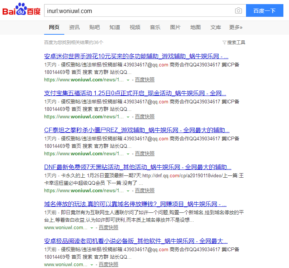This screenshot has width=289, height=268.
Task: Open result 支付宝集五福活动 1.25日0点正式开启
Action: pyautogui.click(x=135, y=93)
